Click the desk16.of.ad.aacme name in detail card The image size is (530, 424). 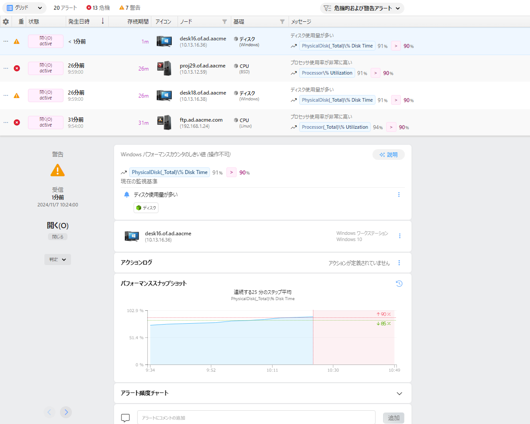168,233
